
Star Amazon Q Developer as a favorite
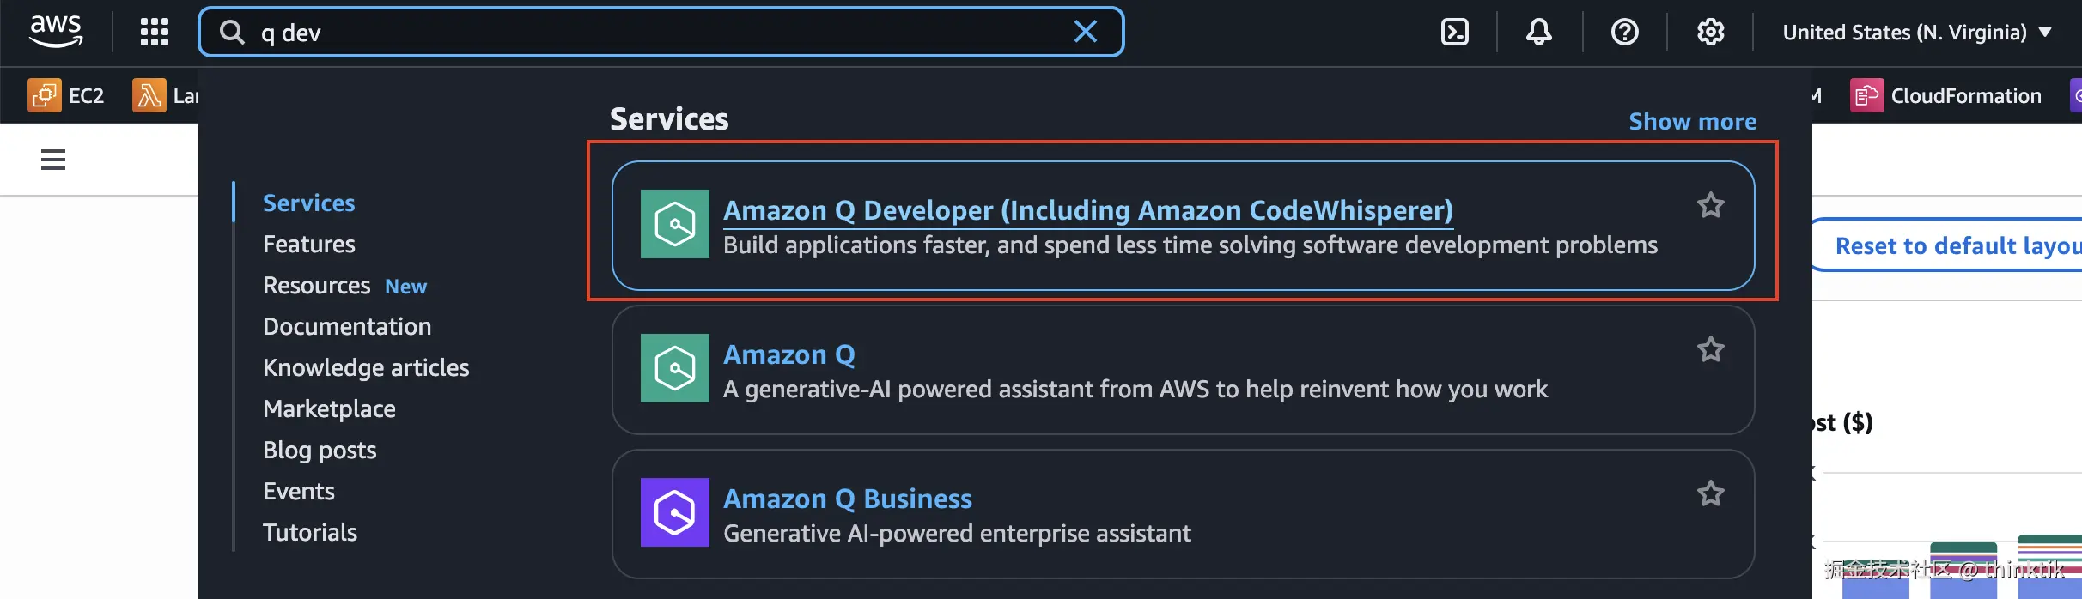click(x=1710, y=205)
